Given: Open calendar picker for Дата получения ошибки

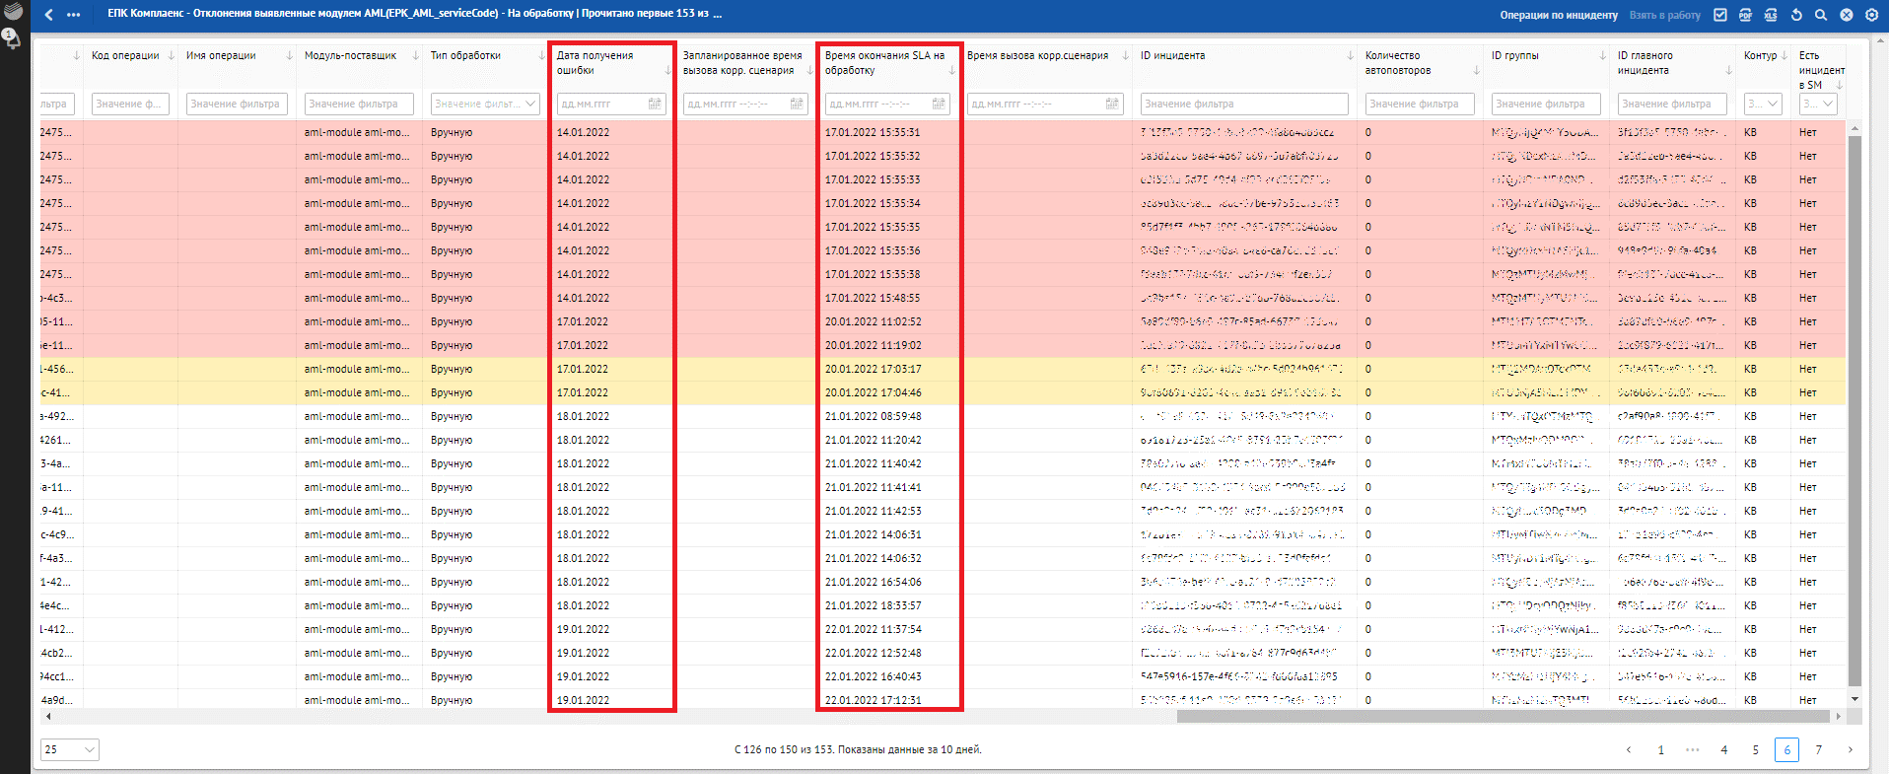Looking at the screenshot, I should 655,104.
